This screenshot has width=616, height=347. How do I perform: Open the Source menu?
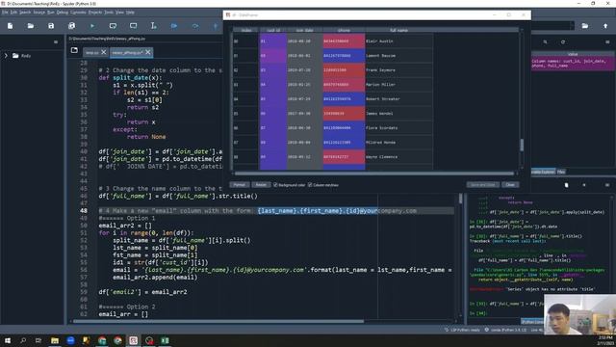pos(38,13)
